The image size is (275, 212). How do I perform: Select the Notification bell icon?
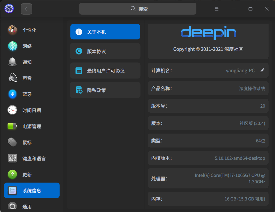coord(12,62)
